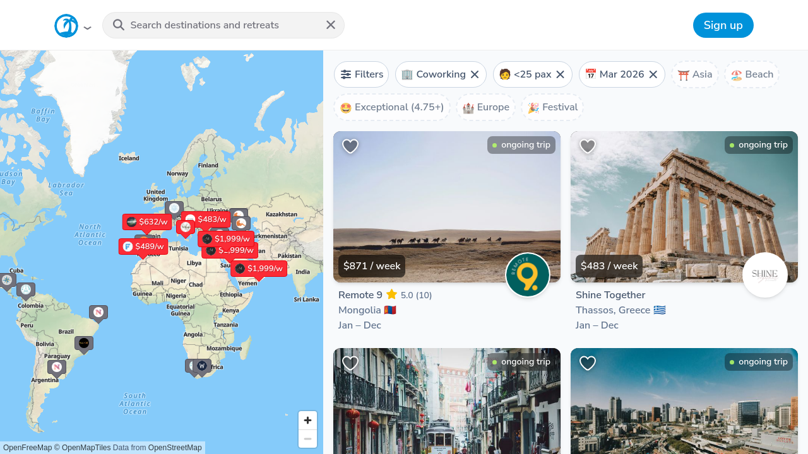Heart the Lisbon tram street card

[350, 363]
